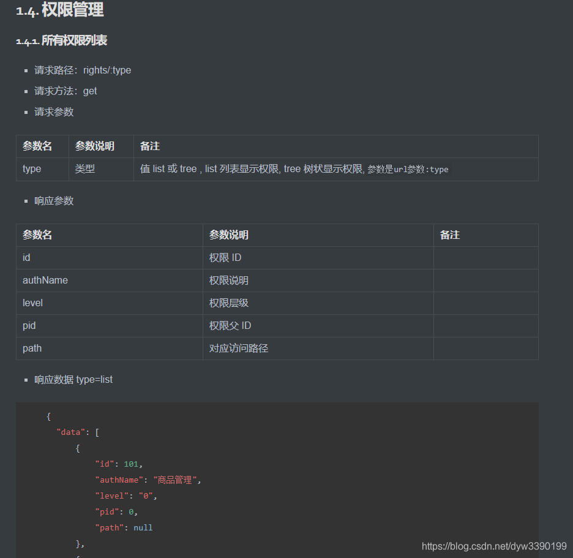Click the authName parameter cell
Image resolution: width=573 pixels, height=558 pixels.
pyautogui.click(x=45, y=280)
